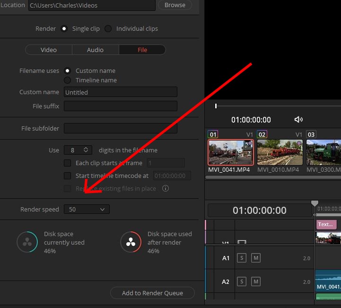The width and height of the screenshot is (341, 308).
Task: Select clip thumbnail MVI_0300
Action: pos(324,152)
